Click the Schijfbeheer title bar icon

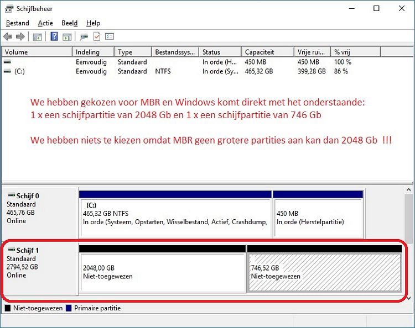pyautogui.click(x=9, y=9)
